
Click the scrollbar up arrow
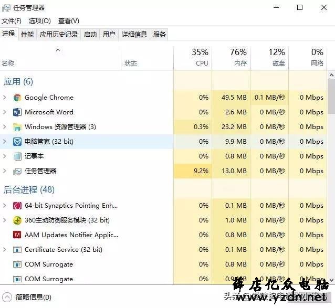coord(331,75)
